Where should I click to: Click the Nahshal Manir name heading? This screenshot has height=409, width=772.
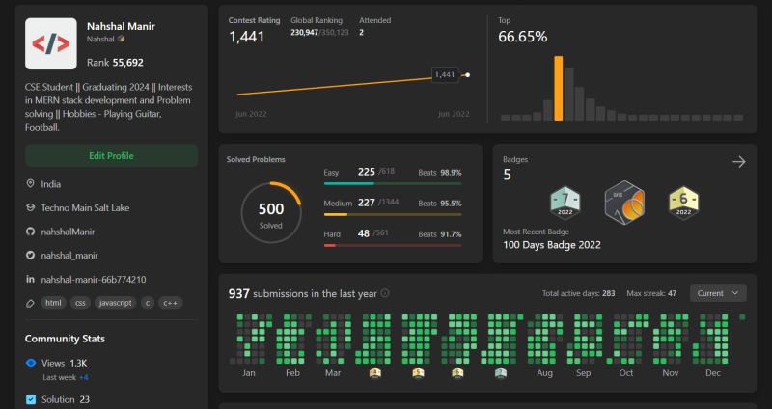(x=121, y=27)
